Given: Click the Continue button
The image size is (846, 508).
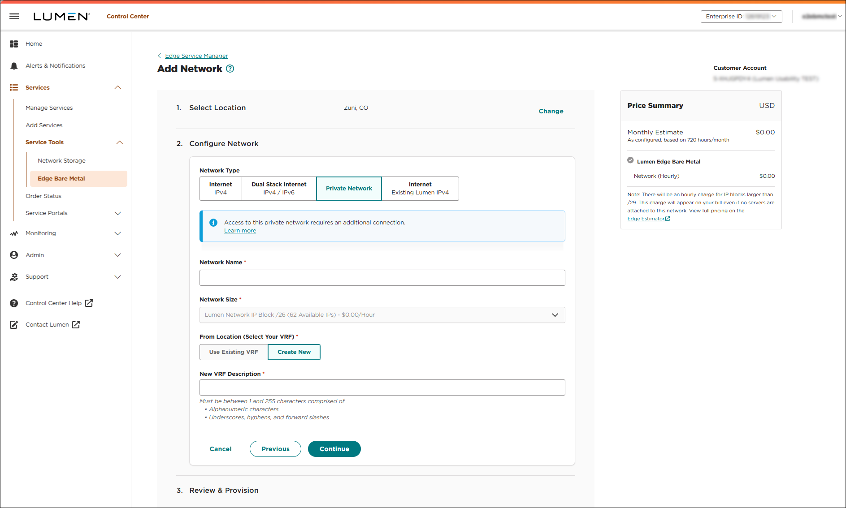Looking at the screenshot, I should coord(334,448).
